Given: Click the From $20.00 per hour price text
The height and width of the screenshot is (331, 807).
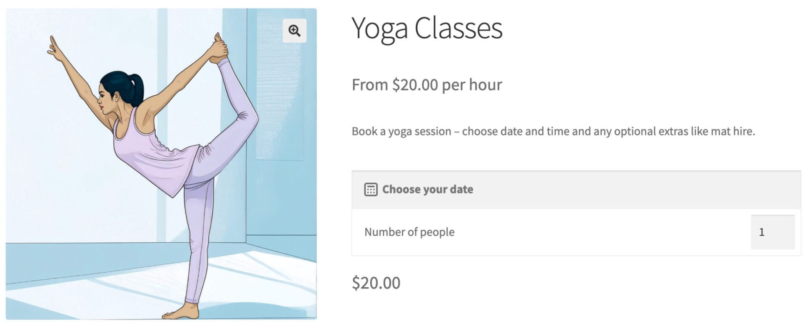Looking at the screenshot, I should click(426, 85).
